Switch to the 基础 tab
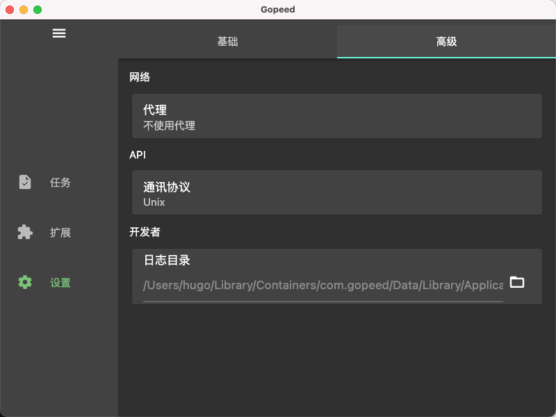Screen dimensions: 556x417 click(227, 42)
